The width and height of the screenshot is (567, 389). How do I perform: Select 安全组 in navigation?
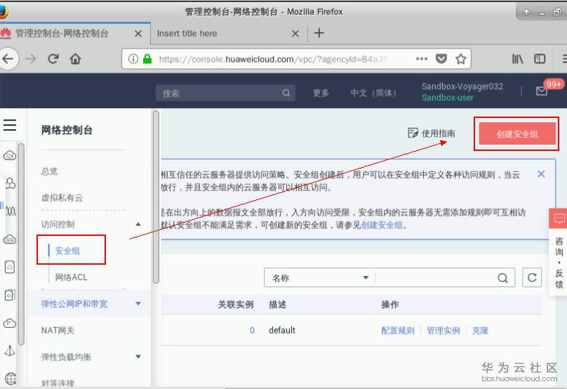(x=67, y=251)
